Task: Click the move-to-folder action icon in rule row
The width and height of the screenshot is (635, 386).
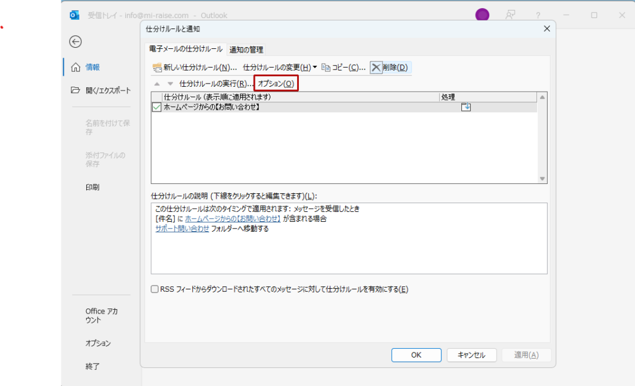Action: pyautogui.click(x=466, y=107)
